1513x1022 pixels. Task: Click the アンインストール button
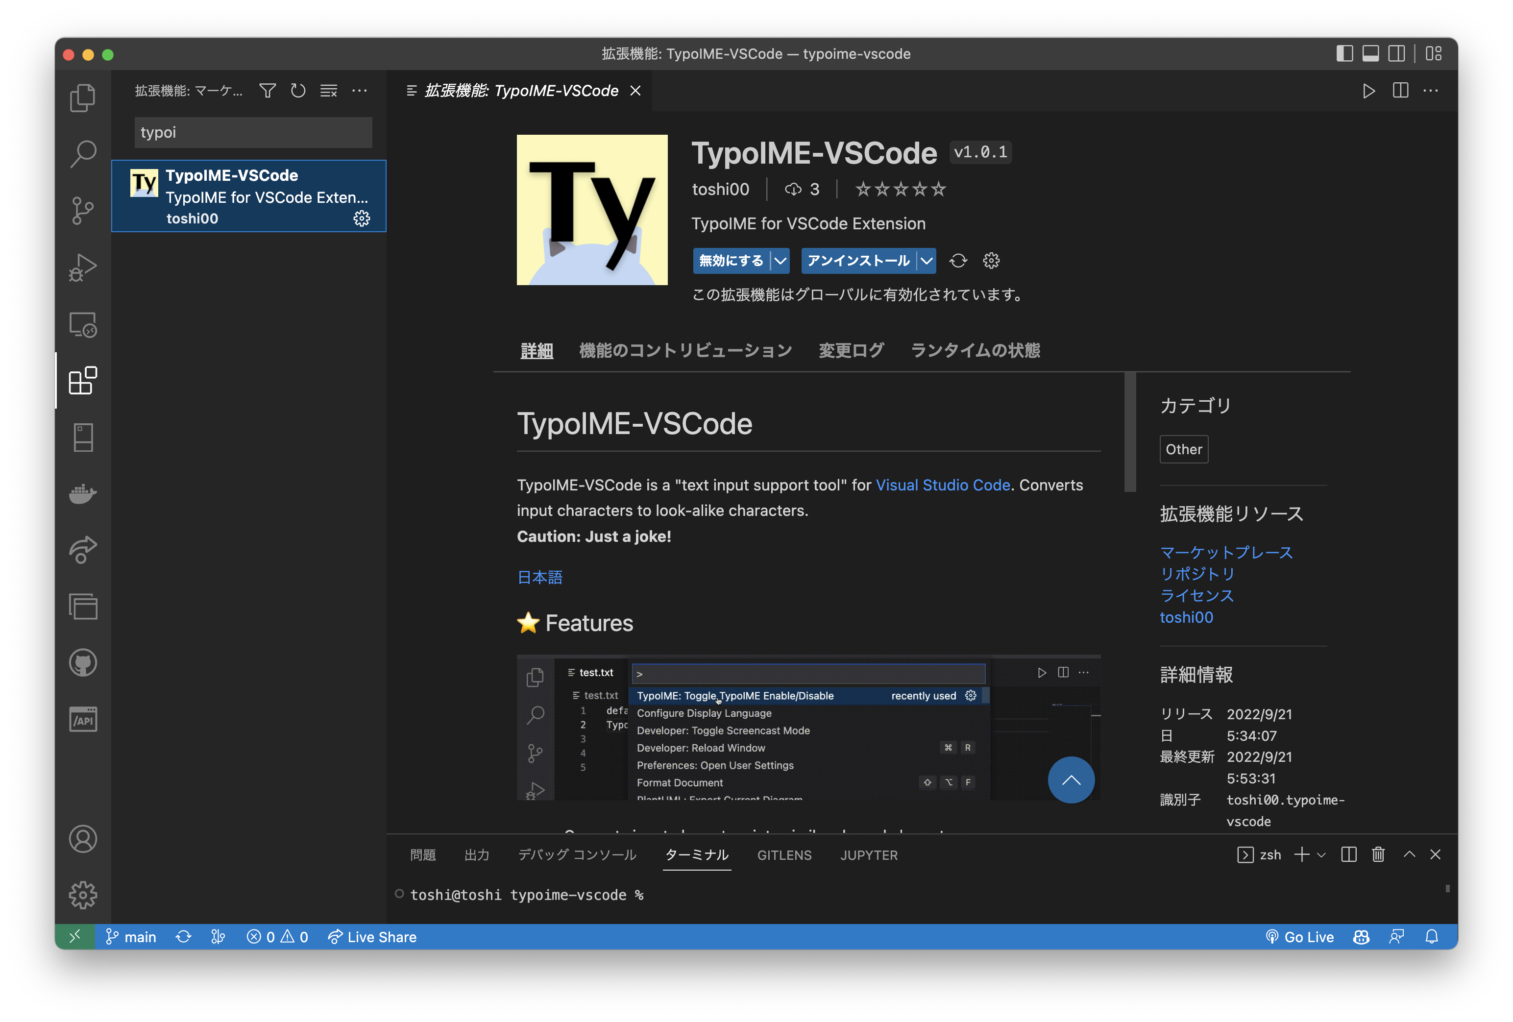859,261
